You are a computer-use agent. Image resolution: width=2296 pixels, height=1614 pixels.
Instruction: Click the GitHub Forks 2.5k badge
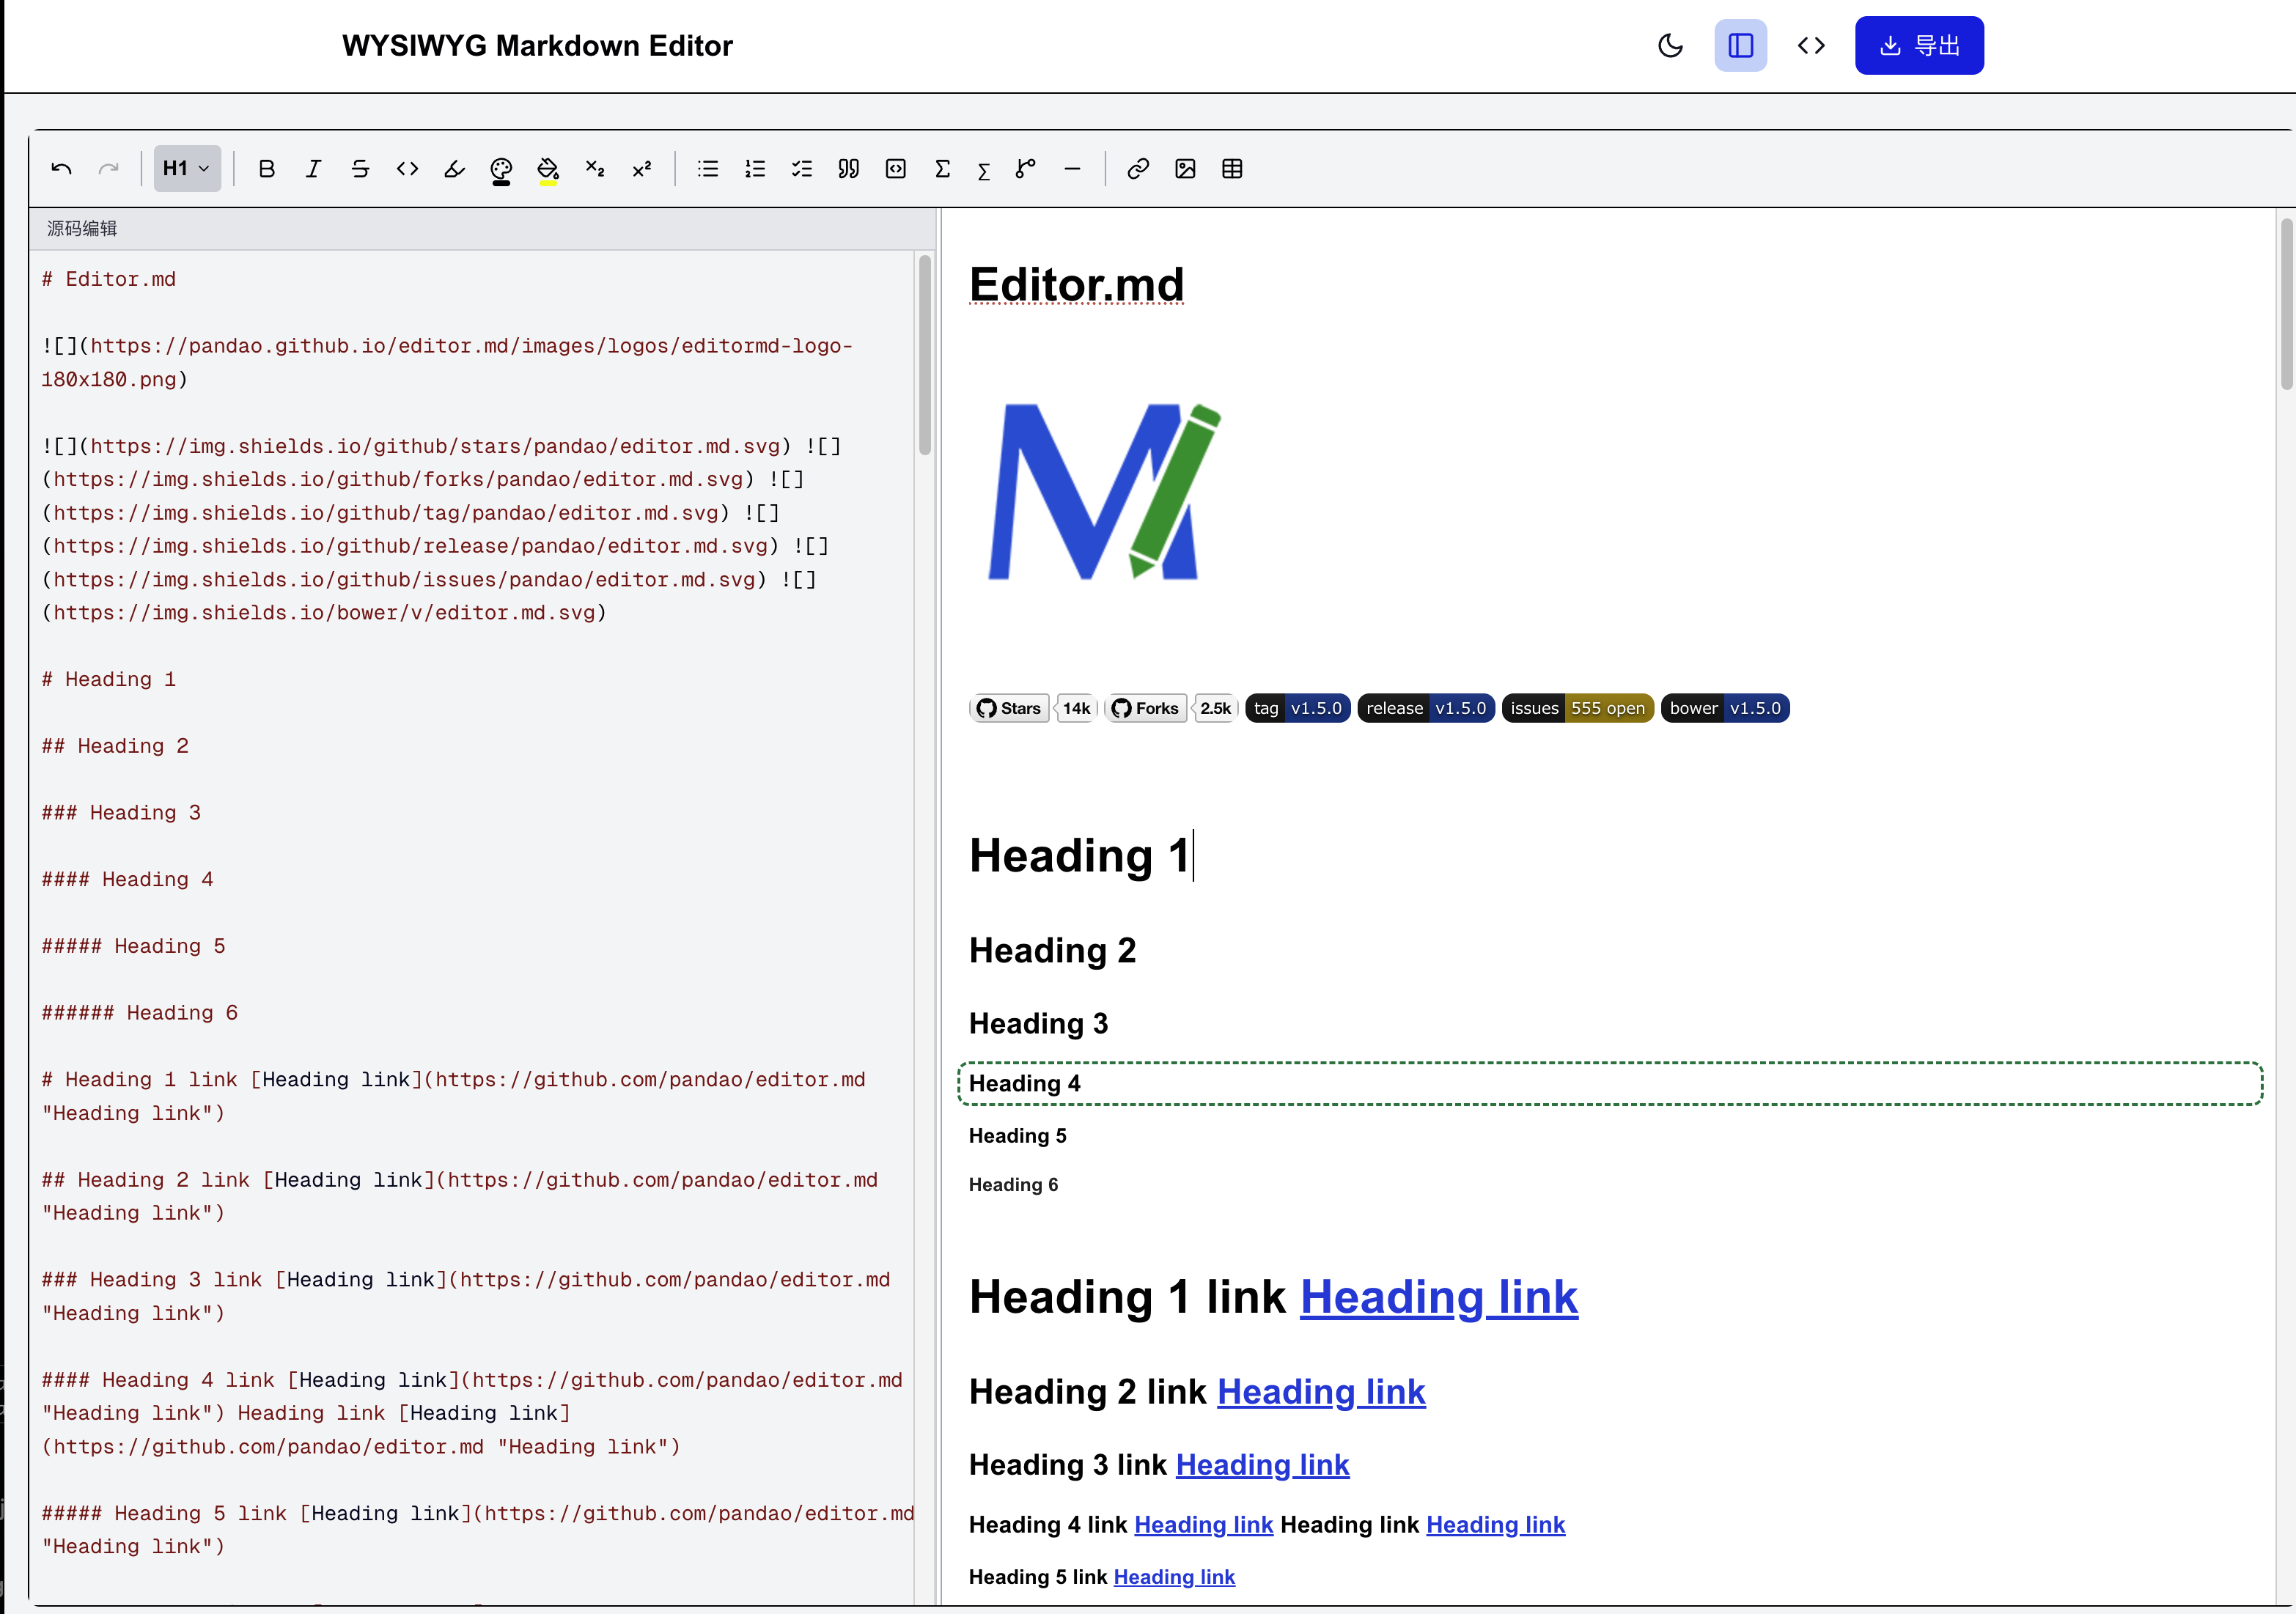pyautogui.click(x=1171, y=708)
